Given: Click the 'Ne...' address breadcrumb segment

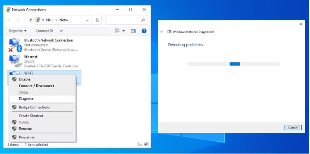Looking at the screenshot, I should (x=49, y=20).
